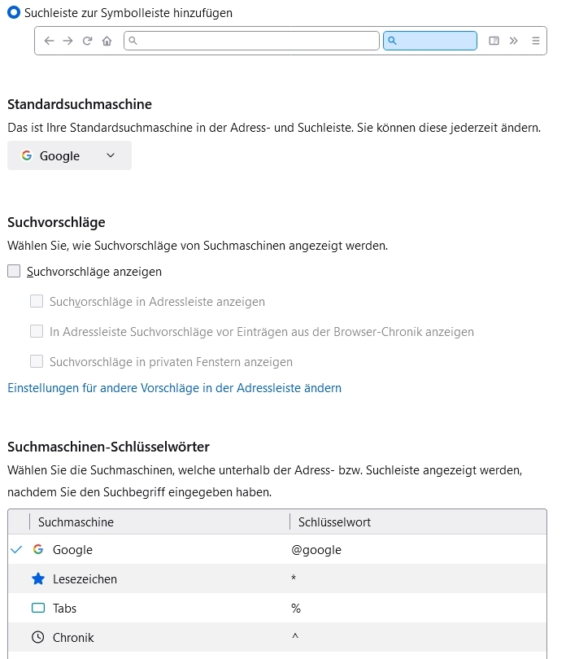
Task: Select 'Suchleiste zur Symbolleiste hinzufügen' radio button
Action: [x=14, y=13]
